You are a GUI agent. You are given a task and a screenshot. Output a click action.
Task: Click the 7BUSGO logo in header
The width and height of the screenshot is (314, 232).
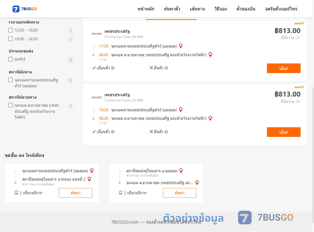pos(25,9)
